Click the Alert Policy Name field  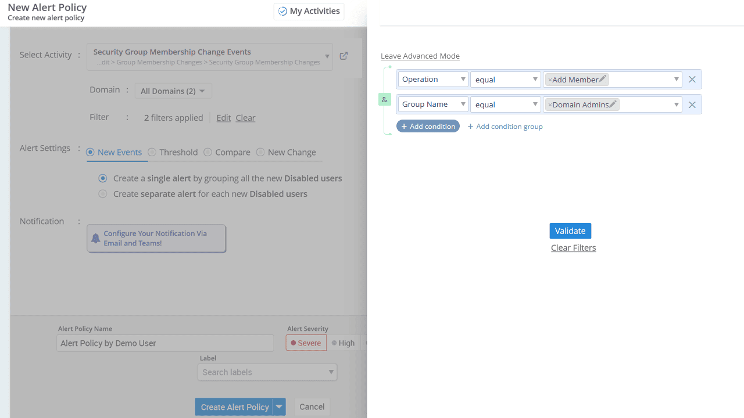(164, 343)
